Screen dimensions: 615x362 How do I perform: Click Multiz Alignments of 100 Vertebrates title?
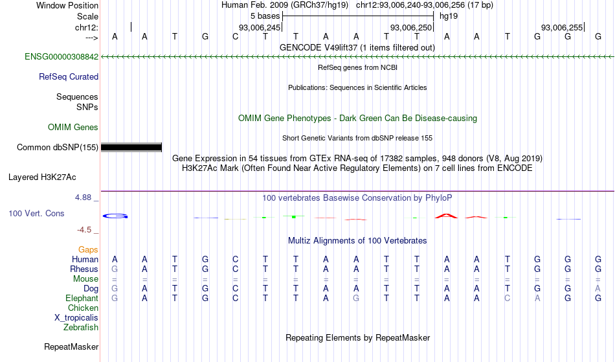(x=357, y=240)
